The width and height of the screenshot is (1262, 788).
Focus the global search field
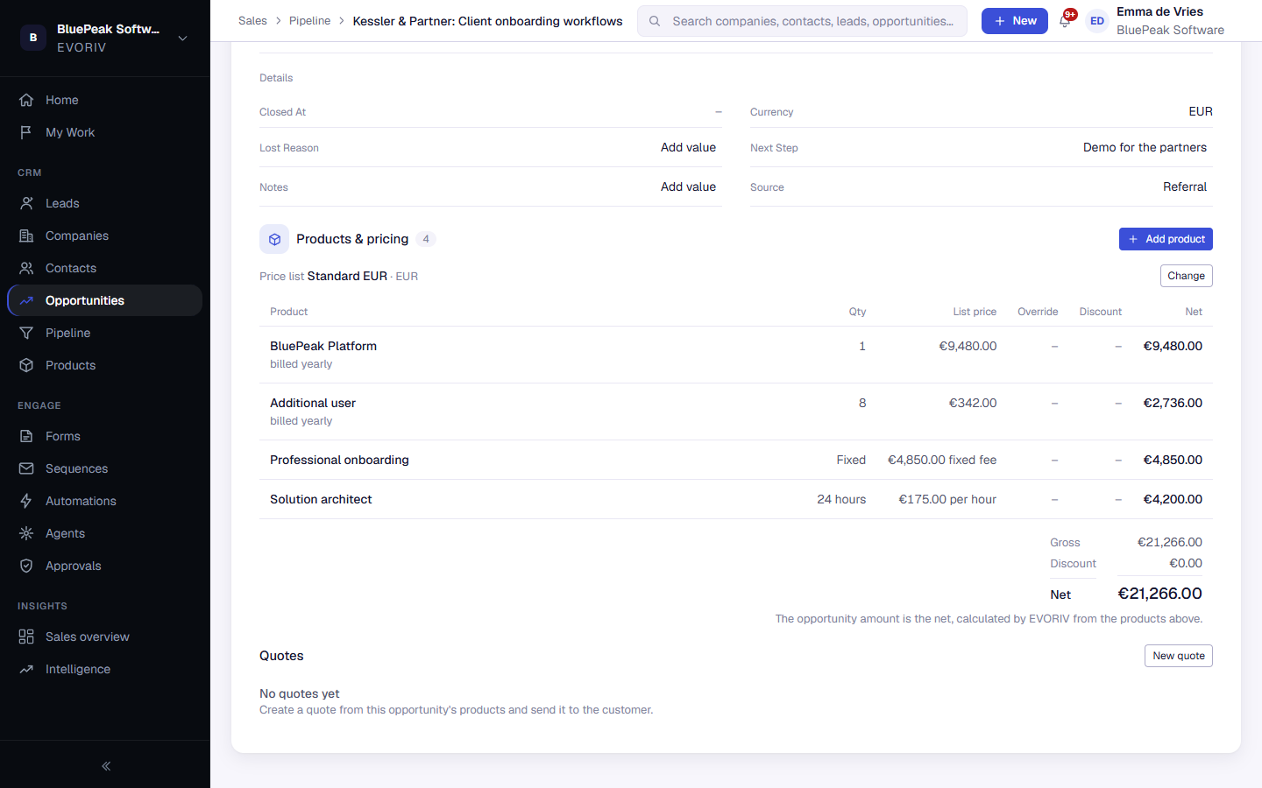(802, 21)
